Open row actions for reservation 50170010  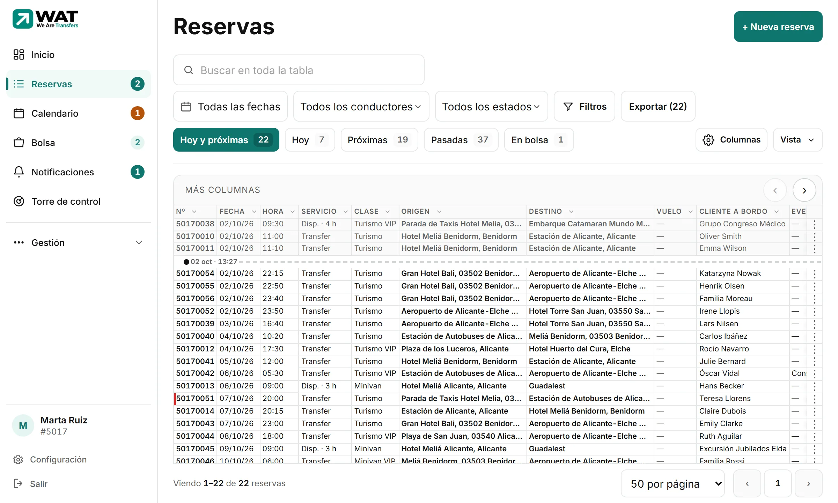click(x=815, y=237)
